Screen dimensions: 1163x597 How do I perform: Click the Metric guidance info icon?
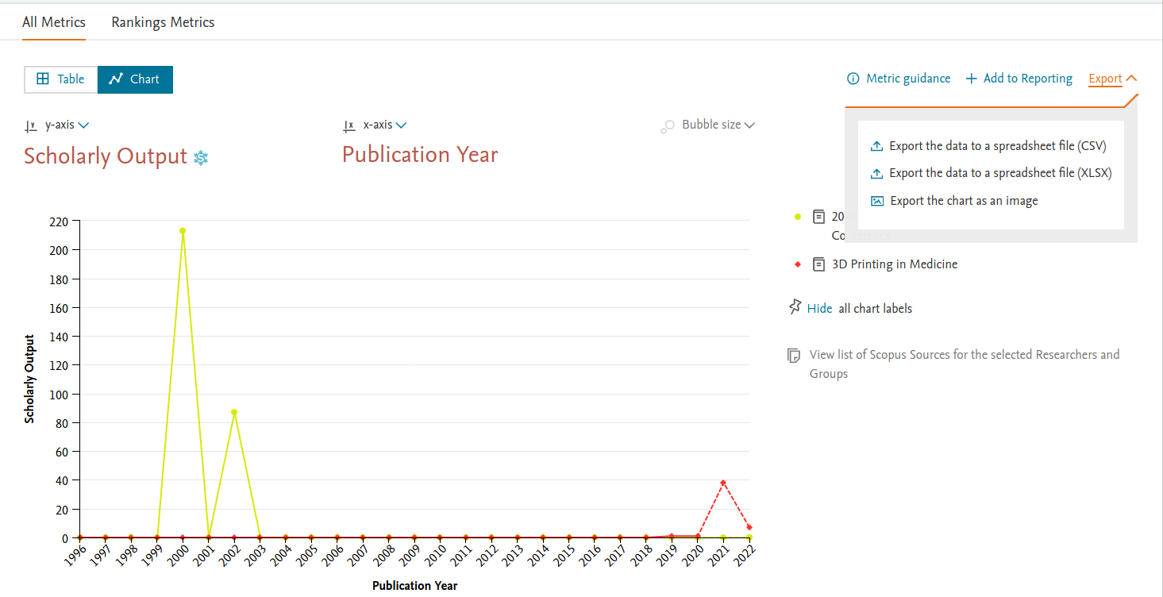pyautogui.click(x=853, y=79)
